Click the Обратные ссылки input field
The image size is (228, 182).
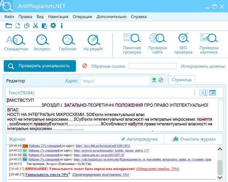click(x=152, y=66)
